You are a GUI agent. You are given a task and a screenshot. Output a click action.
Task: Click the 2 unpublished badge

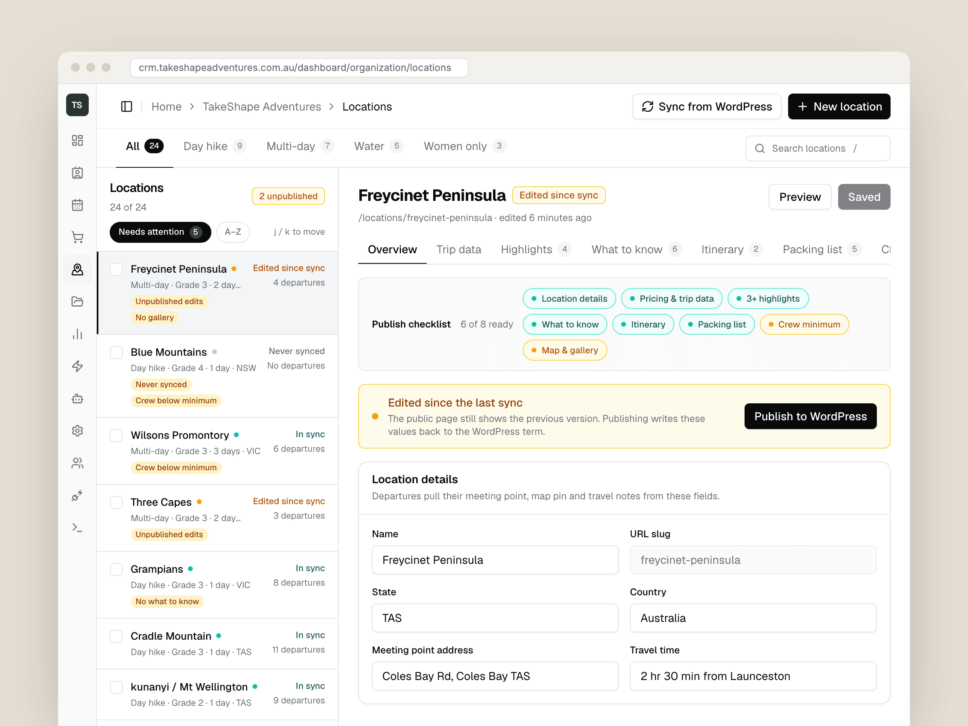coord(288,196)
